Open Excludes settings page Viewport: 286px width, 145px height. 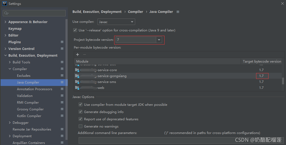click(24, 75)
